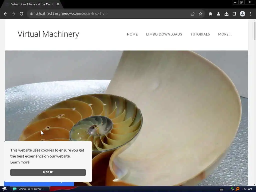Focus the address bar URL
Viewport: 256px width, 192px height.
coord(71,13)
